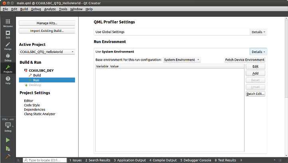Image resolution: width=288 pixels, height=163 pixels.
Task: Open Test Results pane
Action: 225,160
